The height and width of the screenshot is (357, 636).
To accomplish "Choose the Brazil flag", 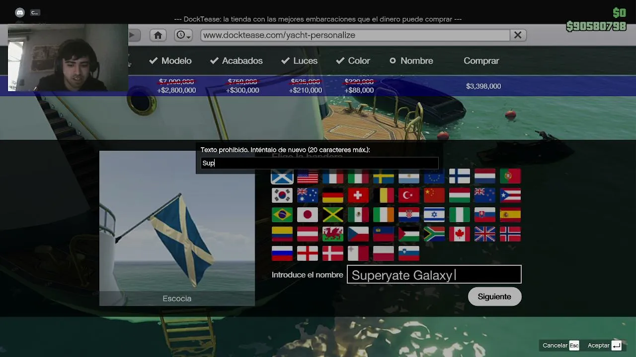I will [x=282, y=215].
